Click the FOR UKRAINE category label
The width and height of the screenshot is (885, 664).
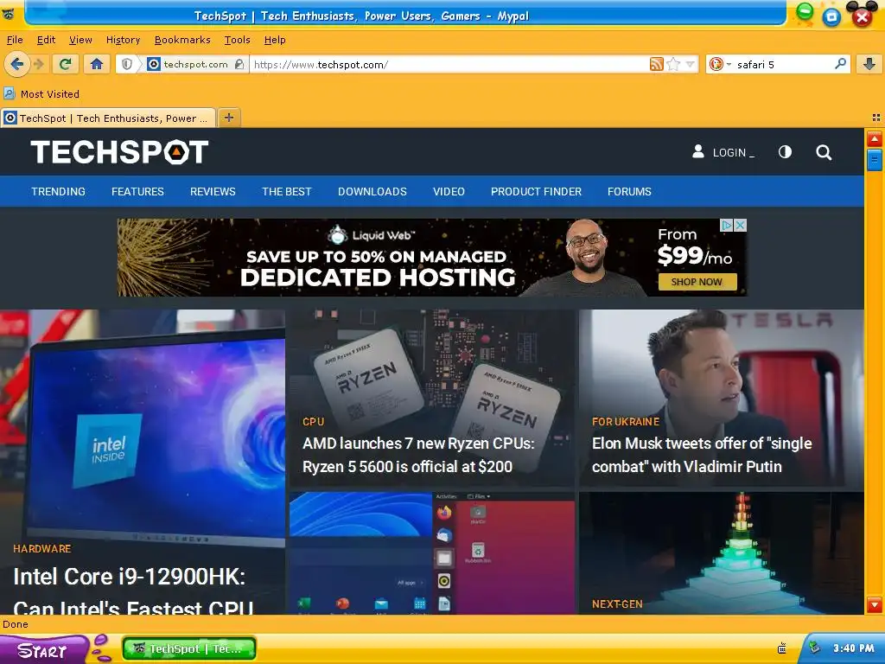click(x=626, y=422)
